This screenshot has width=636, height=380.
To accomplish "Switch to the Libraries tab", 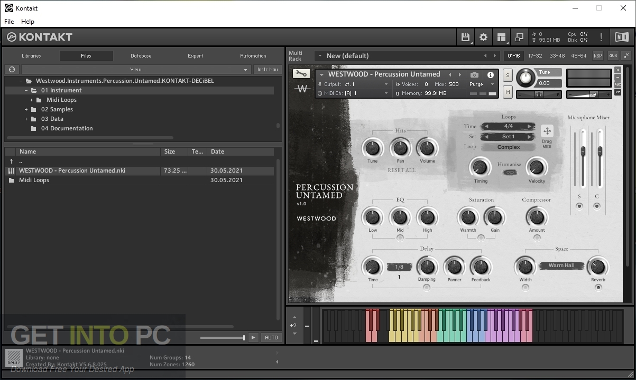I will (31, 55).
